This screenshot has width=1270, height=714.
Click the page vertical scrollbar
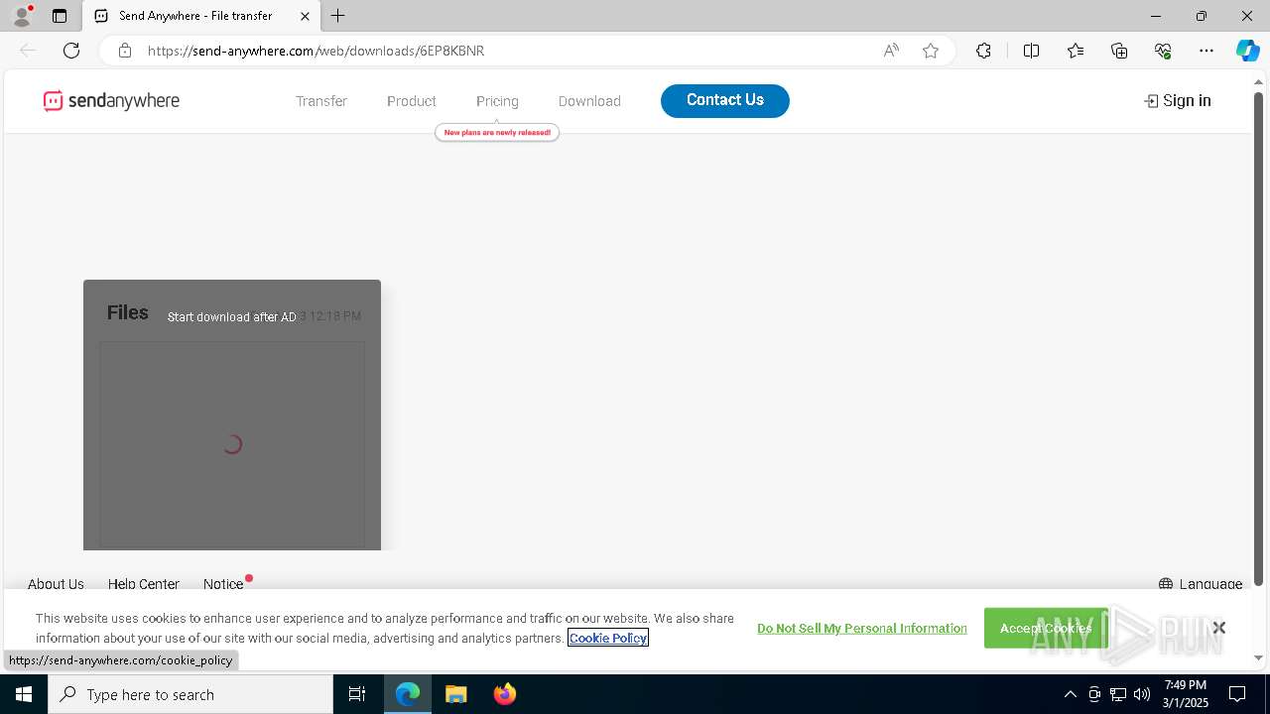tap(1259, 337)
